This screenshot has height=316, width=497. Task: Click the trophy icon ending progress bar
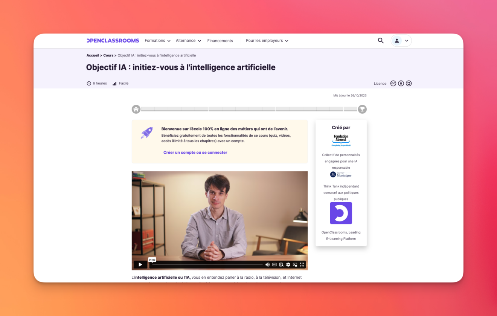(362, 109)
